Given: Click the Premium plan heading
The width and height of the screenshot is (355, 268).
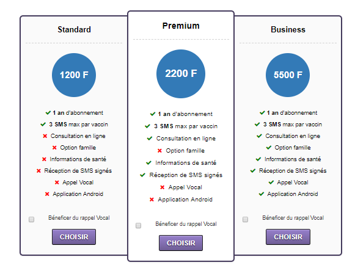Looking at the screenshot, I should click(181, 26).
